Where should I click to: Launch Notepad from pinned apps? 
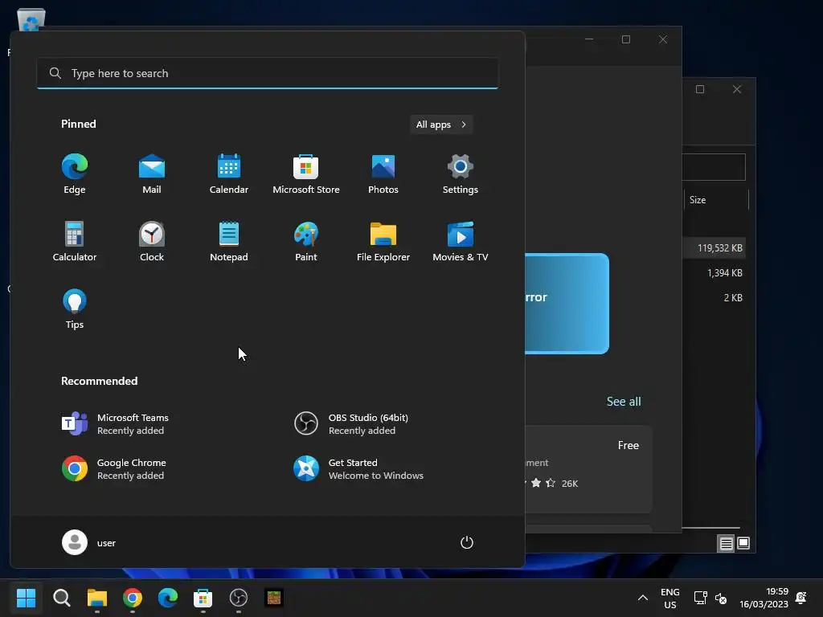229,241
